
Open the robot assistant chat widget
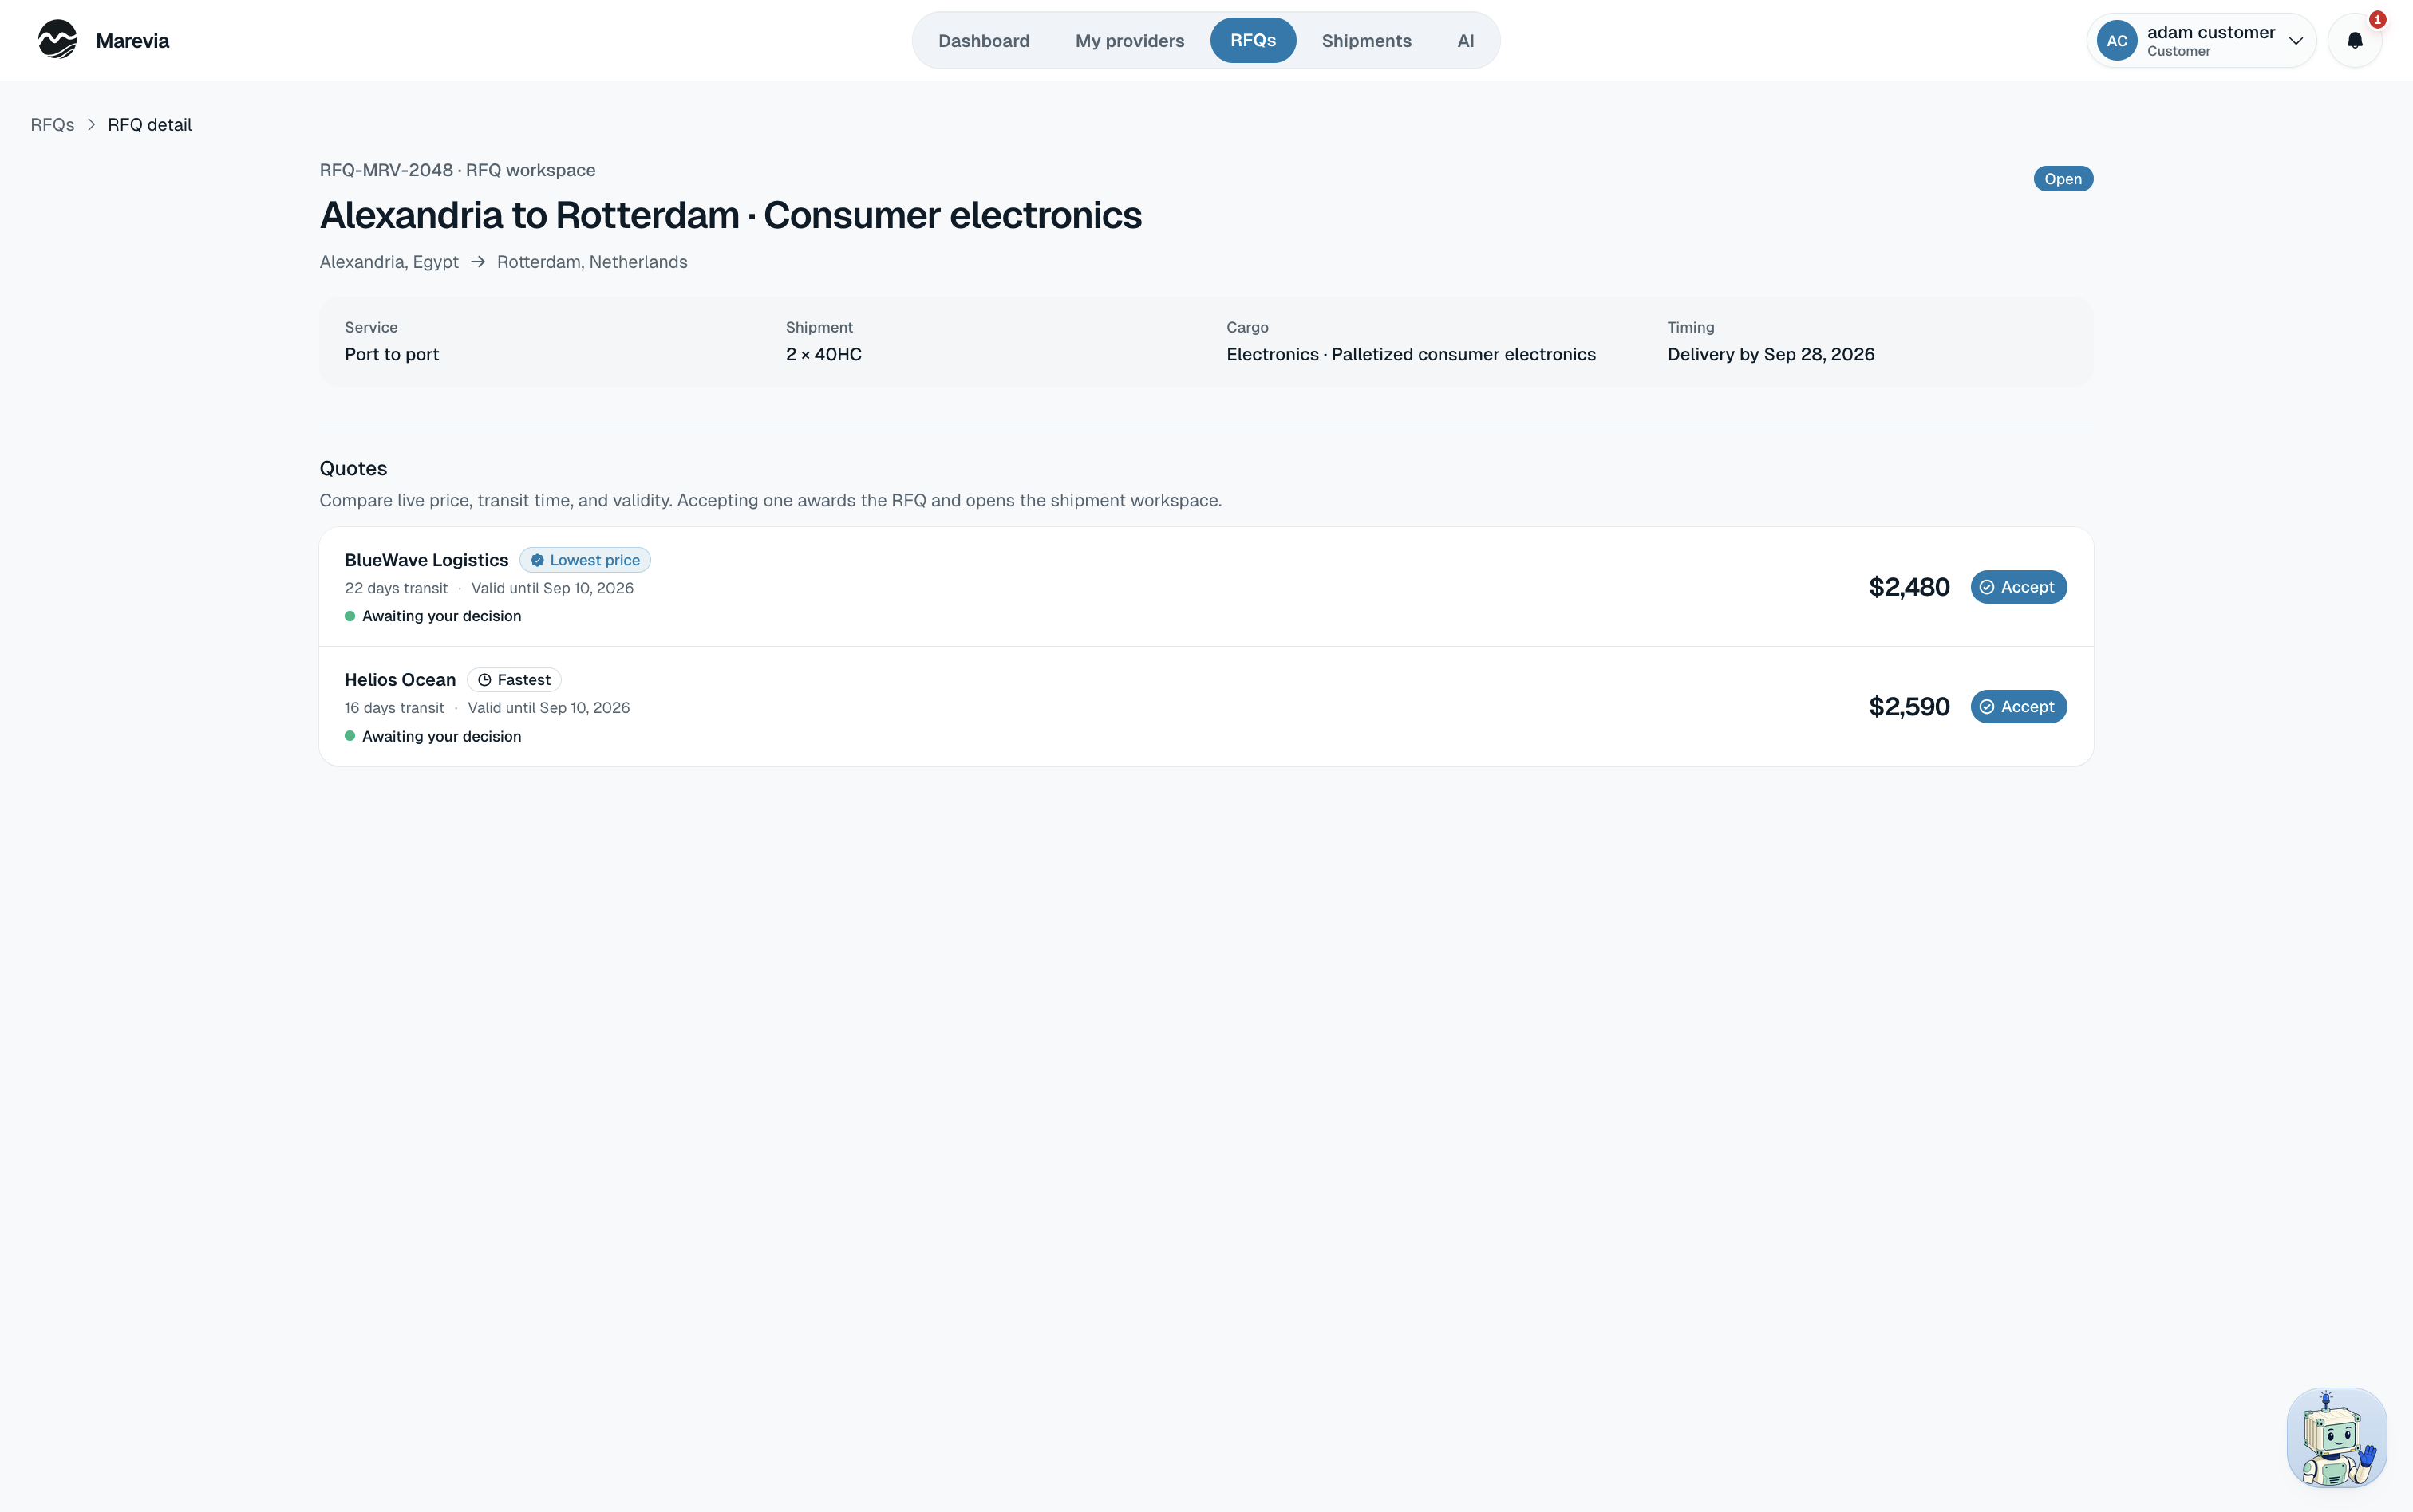[2337, 1437]
